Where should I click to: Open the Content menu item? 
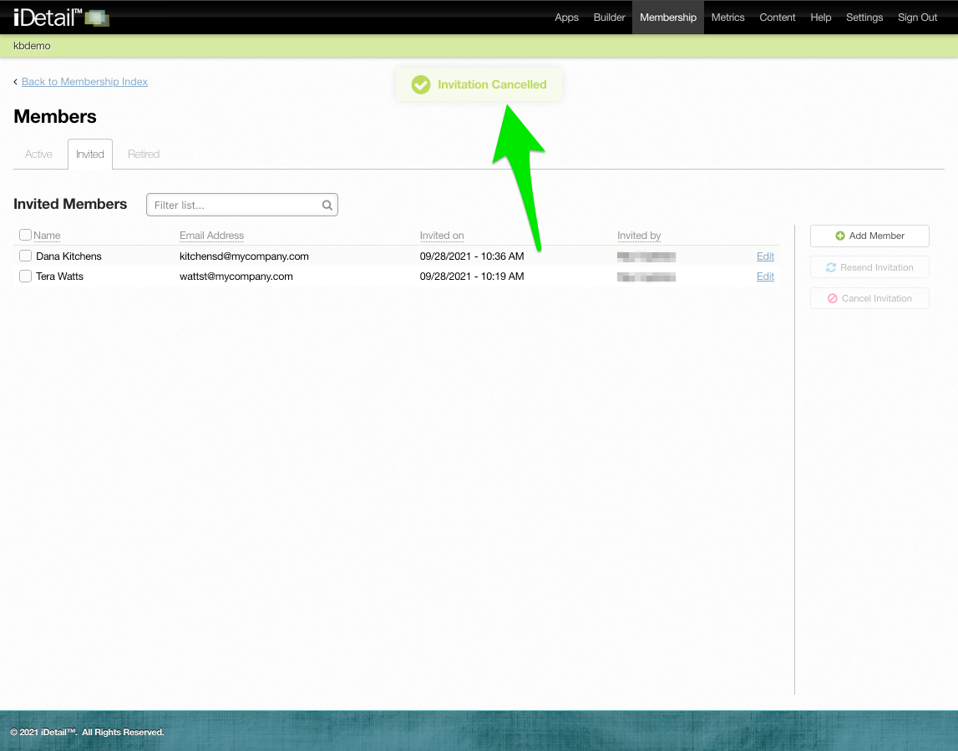click(777, 17)
